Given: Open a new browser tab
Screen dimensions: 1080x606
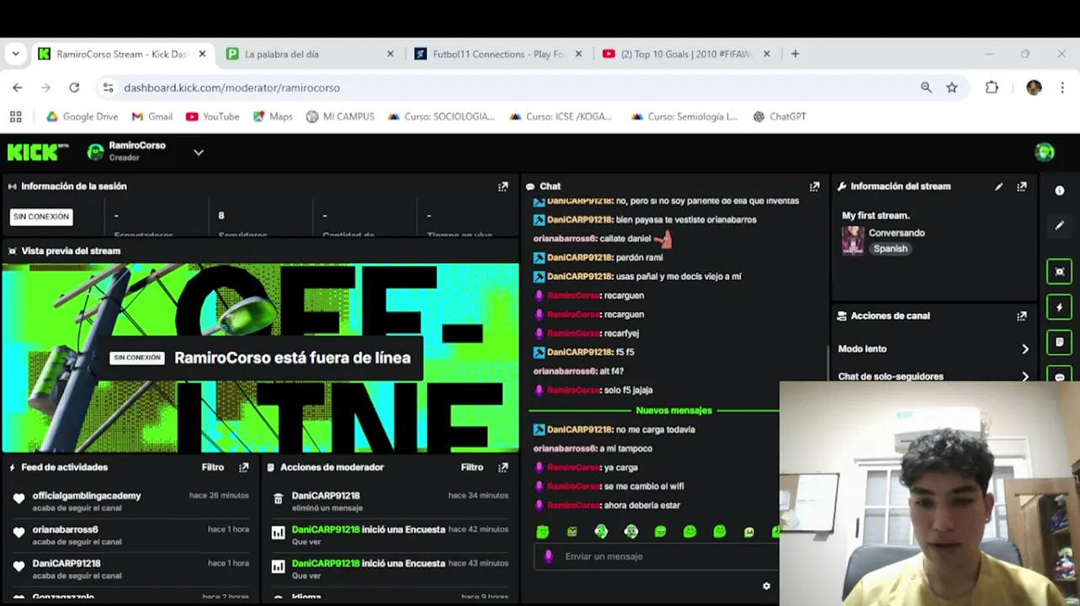Looking at the screenshot, I should coord(795,54).
